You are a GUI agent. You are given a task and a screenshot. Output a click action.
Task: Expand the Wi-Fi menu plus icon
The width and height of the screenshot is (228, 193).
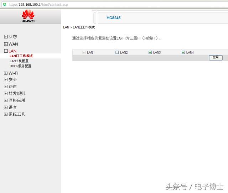pyautogui.click(x=6, y=73)
